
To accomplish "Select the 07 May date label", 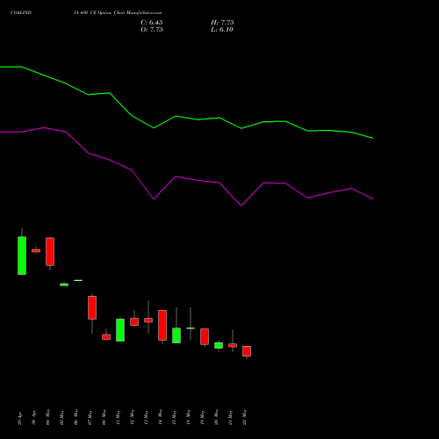I will tap(90, 417).
